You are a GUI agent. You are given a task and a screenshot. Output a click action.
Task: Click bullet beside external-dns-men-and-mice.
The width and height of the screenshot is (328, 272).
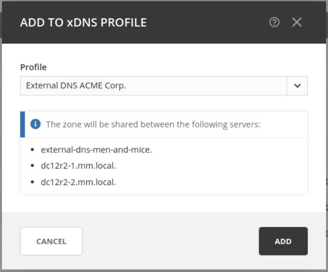(x=33, y=149)
